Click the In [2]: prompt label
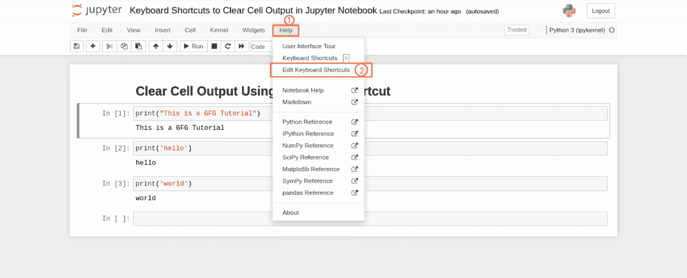Screen dimensions: 687x278 coord(116,149)
